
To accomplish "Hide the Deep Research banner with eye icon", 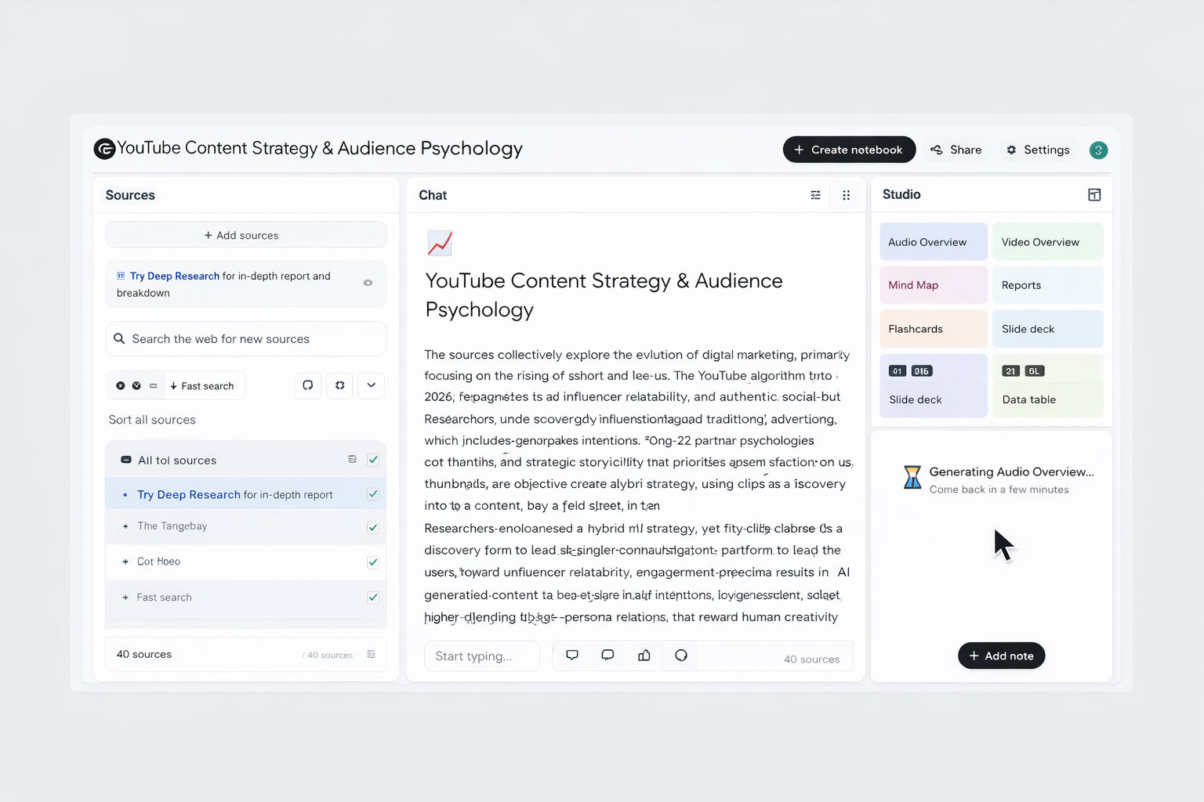I will click(368, 283).
